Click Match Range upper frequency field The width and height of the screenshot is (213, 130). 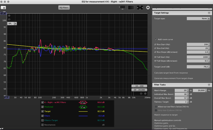tap(199, 90)
